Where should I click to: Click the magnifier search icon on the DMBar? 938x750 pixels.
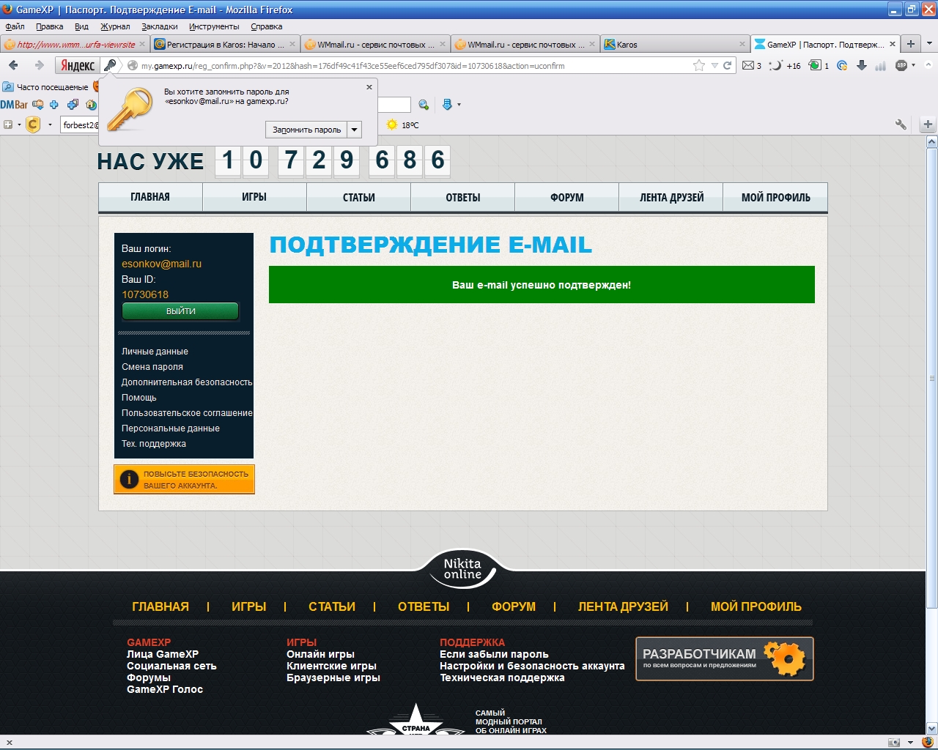tap(423, 105)
